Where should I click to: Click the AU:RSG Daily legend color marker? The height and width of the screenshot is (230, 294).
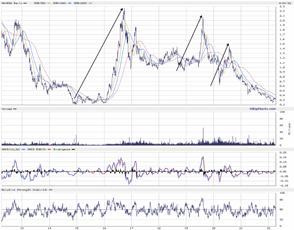pos(25,3)
